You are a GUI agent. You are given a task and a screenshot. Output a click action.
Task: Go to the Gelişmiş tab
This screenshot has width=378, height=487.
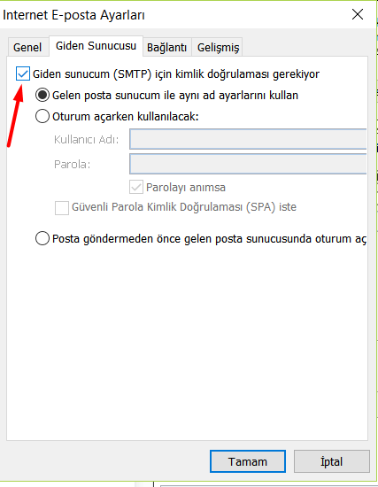tap(218, 47)
